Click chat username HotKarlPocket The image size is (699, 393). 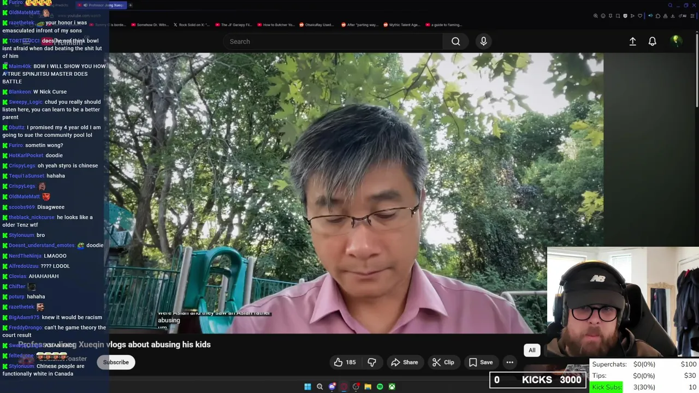tap(26, 156)
